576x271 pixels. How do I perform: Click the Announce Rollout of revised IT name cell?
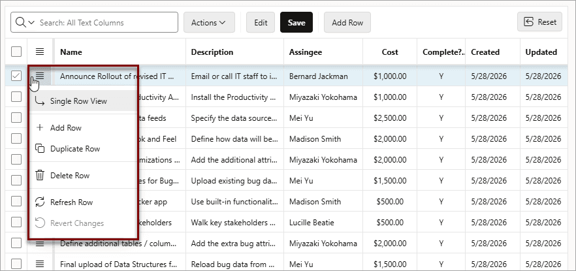[x=120, y=76]
